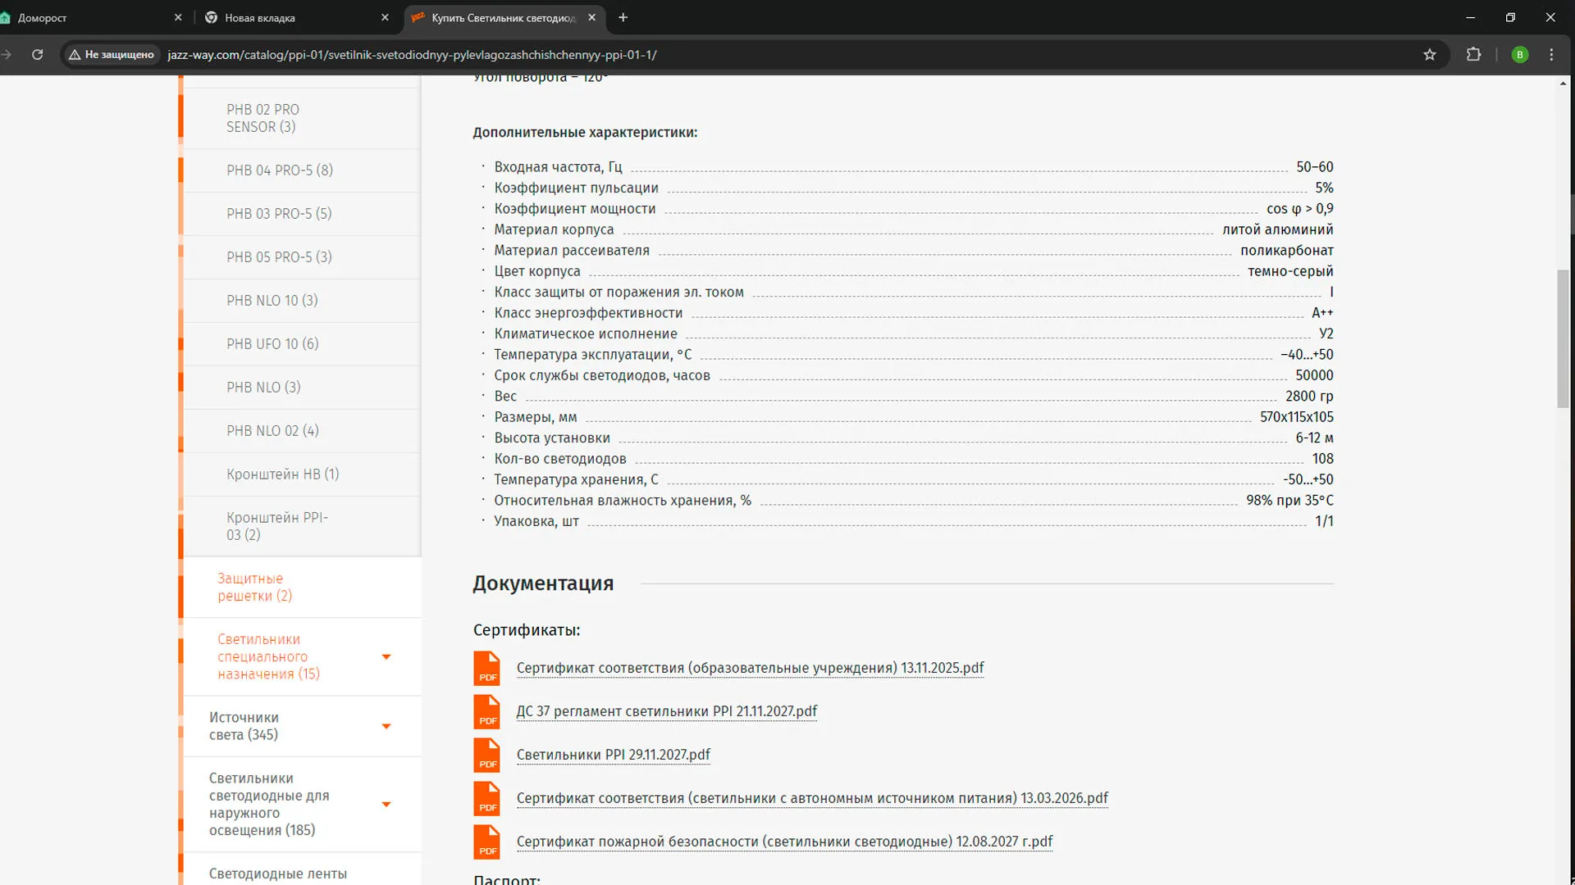Click the address bar URL
This screenshot has height=885, width=1575.
412,55
